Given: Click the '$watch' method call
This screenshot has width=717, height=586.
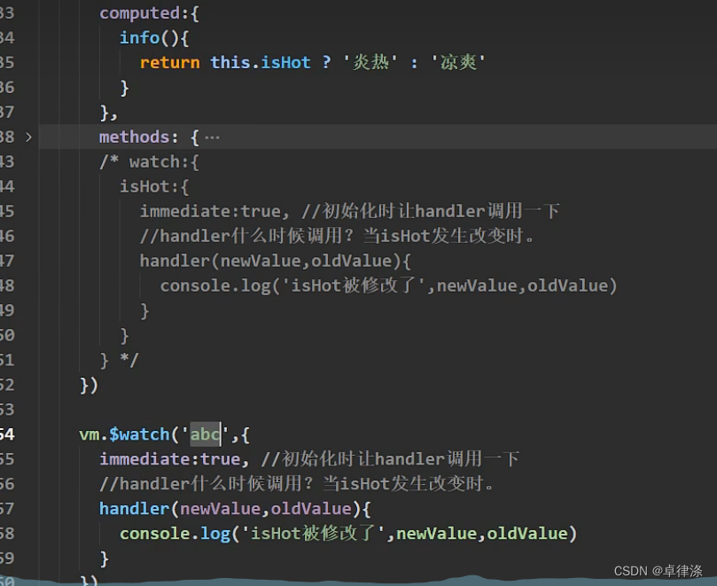Looking at the screenshot, I should (139, 434).
